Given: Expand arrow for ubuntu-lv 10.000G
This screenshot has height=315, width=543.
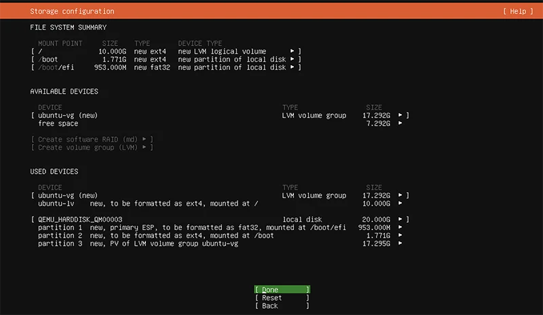Looking at the screenshot, I should pyautogui.click(x=400, y=203).
